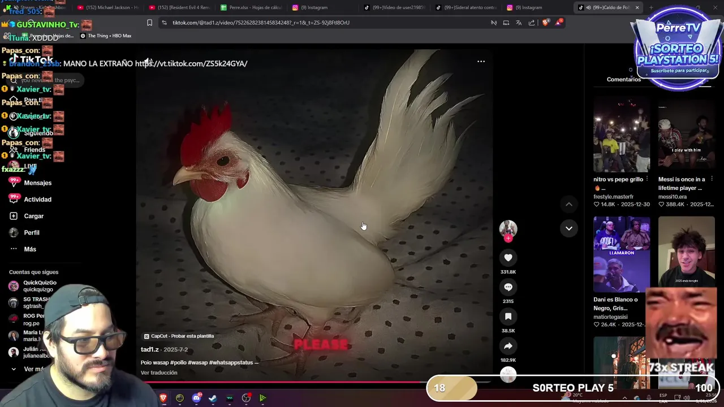Screen dimensions: 724x407
Task: Open the site settings icon beside the URL
Action: tap(164, 23)
